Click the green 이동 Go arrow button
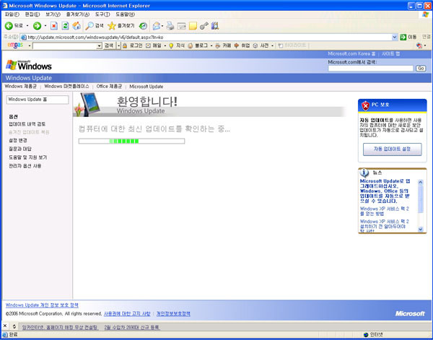 pyautogui.click(x=403, y=37)
